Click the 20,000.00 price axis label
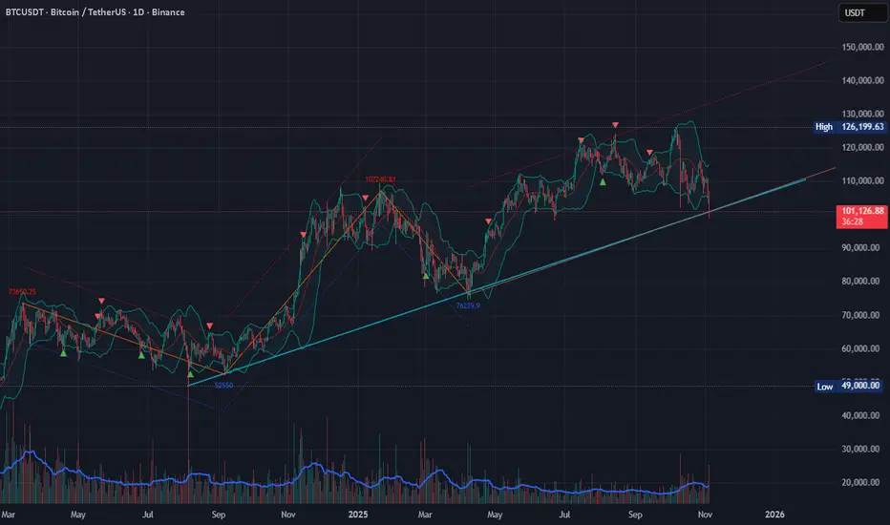The width and height of the screenshot is (890, 525). [862, 482]
